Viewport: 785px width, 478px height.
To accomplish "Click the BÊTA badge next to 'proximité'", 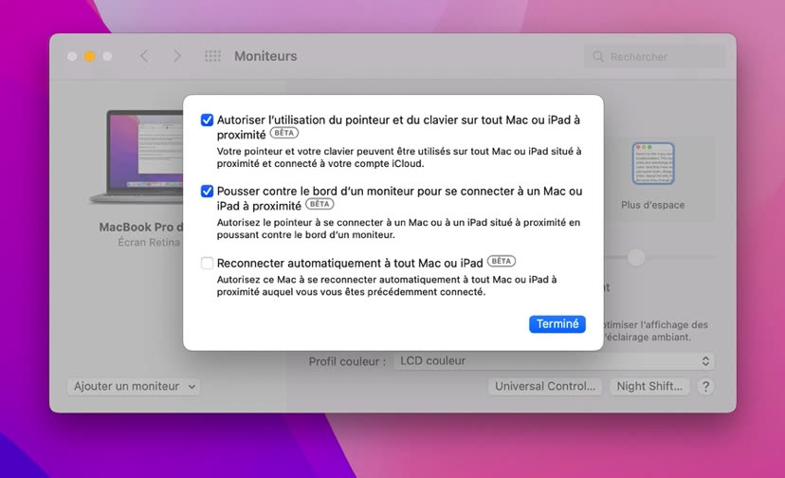I will click(x=283, y=133).
